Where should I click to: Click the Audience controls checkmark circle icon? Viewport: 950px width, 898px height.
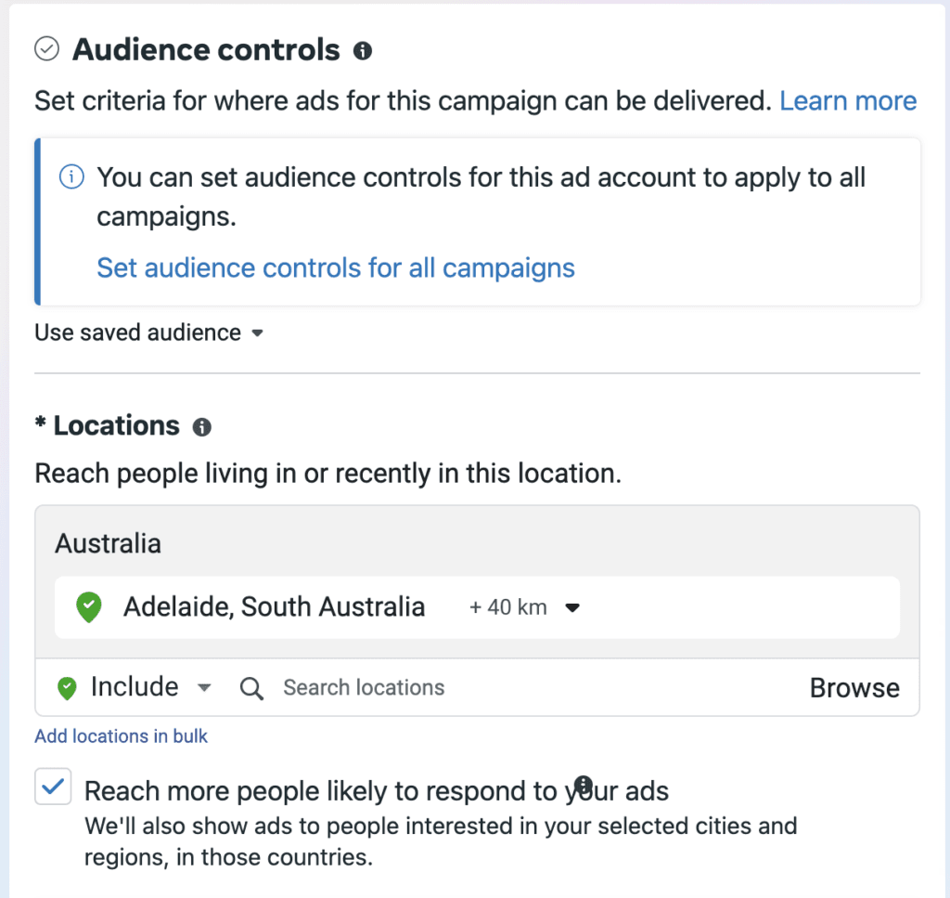point(45,49)
